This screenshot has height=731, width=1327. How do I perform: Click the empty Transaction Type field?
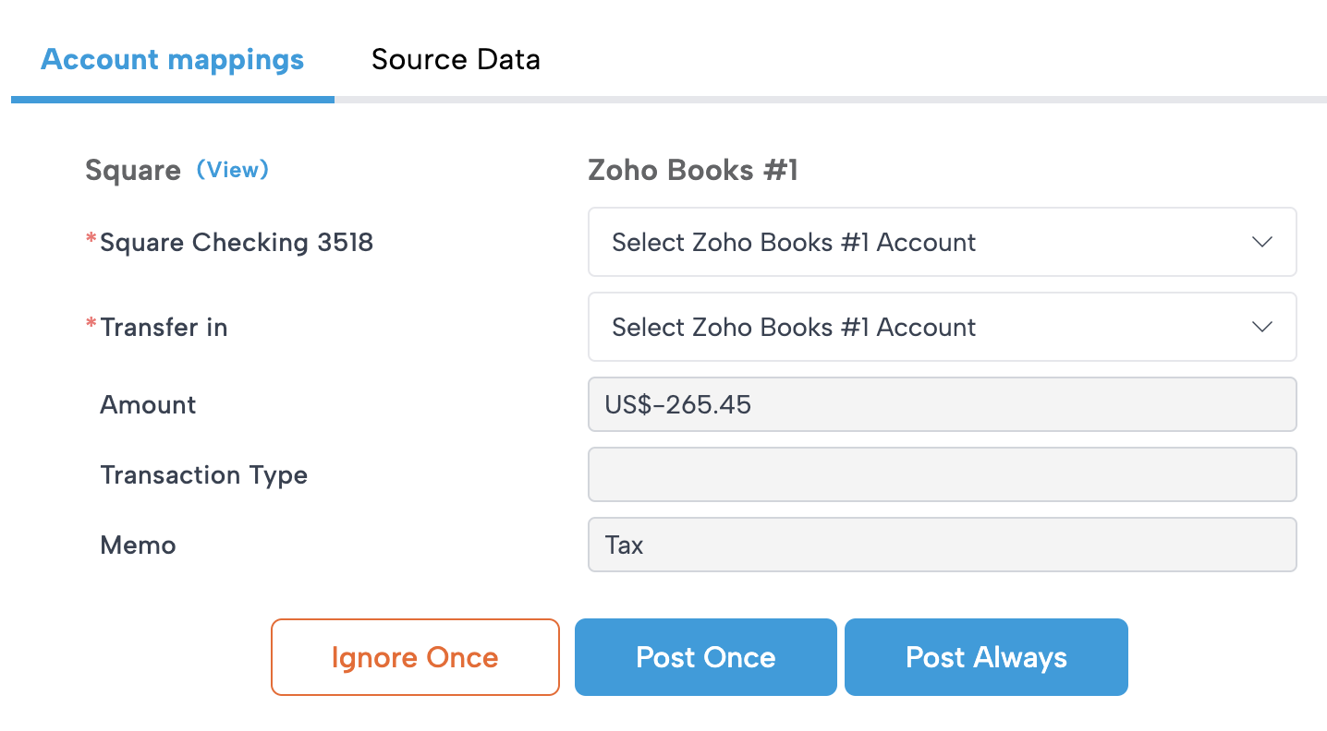(x=942, y=474)
